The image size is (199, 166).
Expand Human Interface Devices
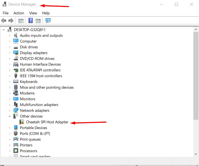coord(10,64)
